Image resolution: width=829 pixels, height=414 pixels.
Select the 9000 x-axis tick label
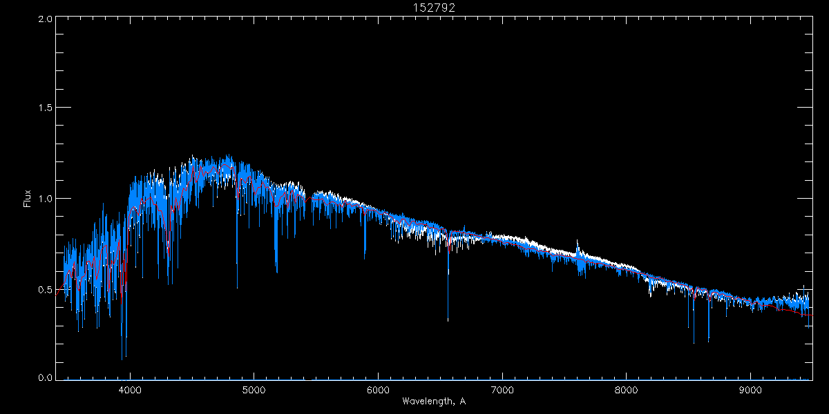coord(751,389)
